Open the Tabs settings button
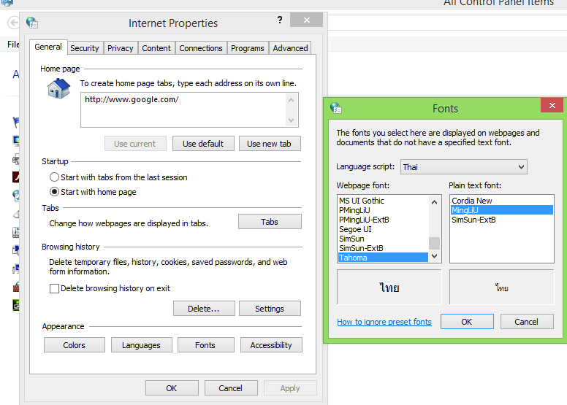The image size is (567, 405). pyautogui.click(x=270, y=221)
